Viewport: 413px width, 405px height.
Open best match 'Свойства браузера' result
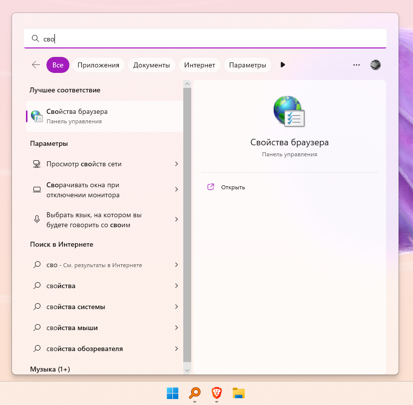coord(104,116)
